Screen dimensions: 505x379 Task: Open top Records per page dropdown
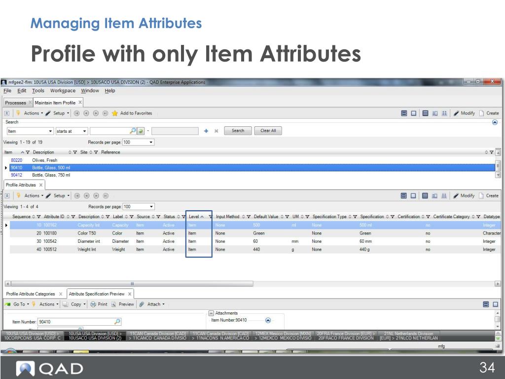click(151, 142)
